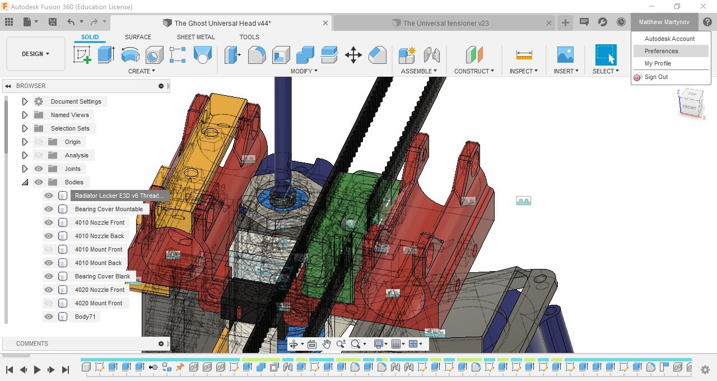Pick the Hole tool
Screen dimensions: 717x381
click(154, 54)
